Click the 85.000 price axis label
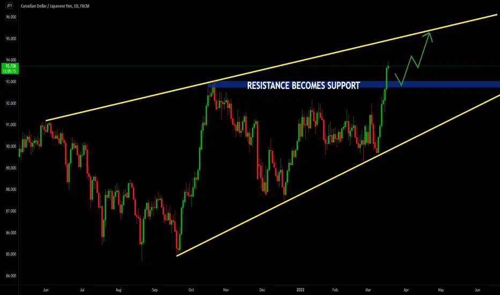The width and height of the screenshot is (500, 295). click(11, 254)
